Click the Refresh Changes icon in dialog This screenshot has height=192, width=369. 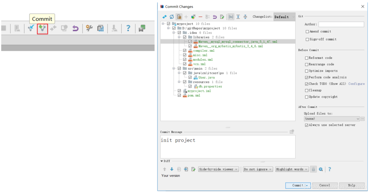coord(172,17)
